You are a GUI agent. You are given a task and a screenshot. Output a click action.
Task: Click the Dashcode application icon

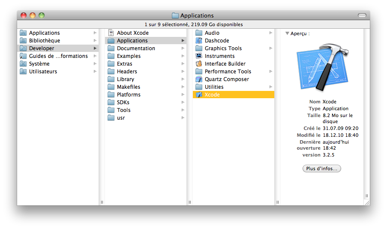199,40
